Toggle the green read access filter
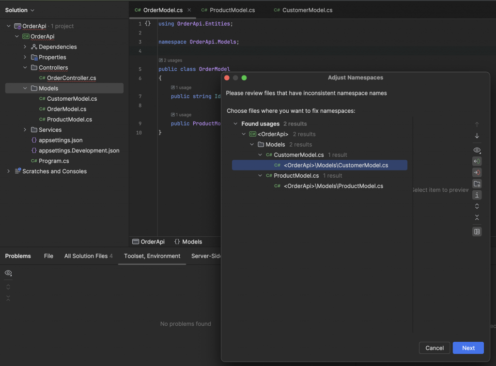Screen dimensions: 496x366 pyautogui.click(x=477, y=161)
